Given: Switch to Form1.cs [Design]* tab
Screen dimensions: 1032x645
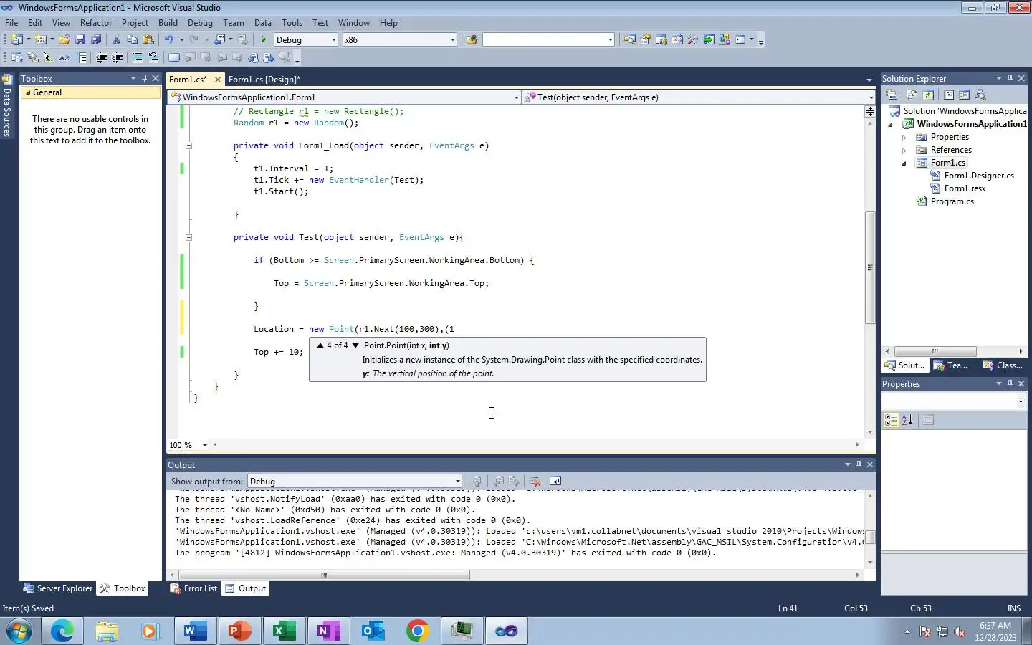Looking at the screenshot, I should pos(264,80).
